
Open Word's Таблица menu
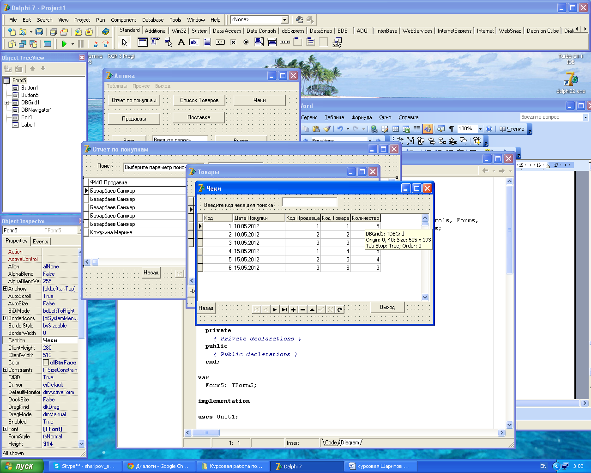[x=334, y=117]
